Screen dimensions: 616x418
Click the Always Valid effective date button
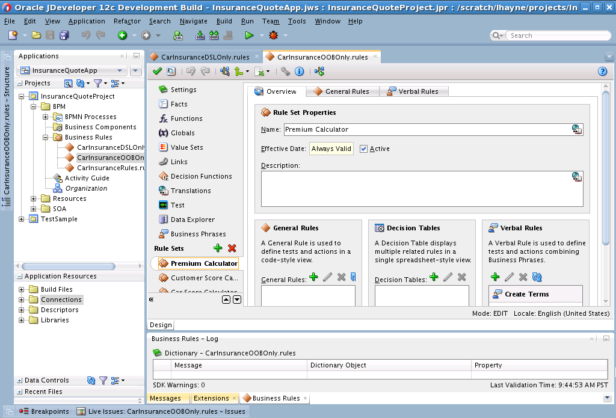tap(331, 149)
